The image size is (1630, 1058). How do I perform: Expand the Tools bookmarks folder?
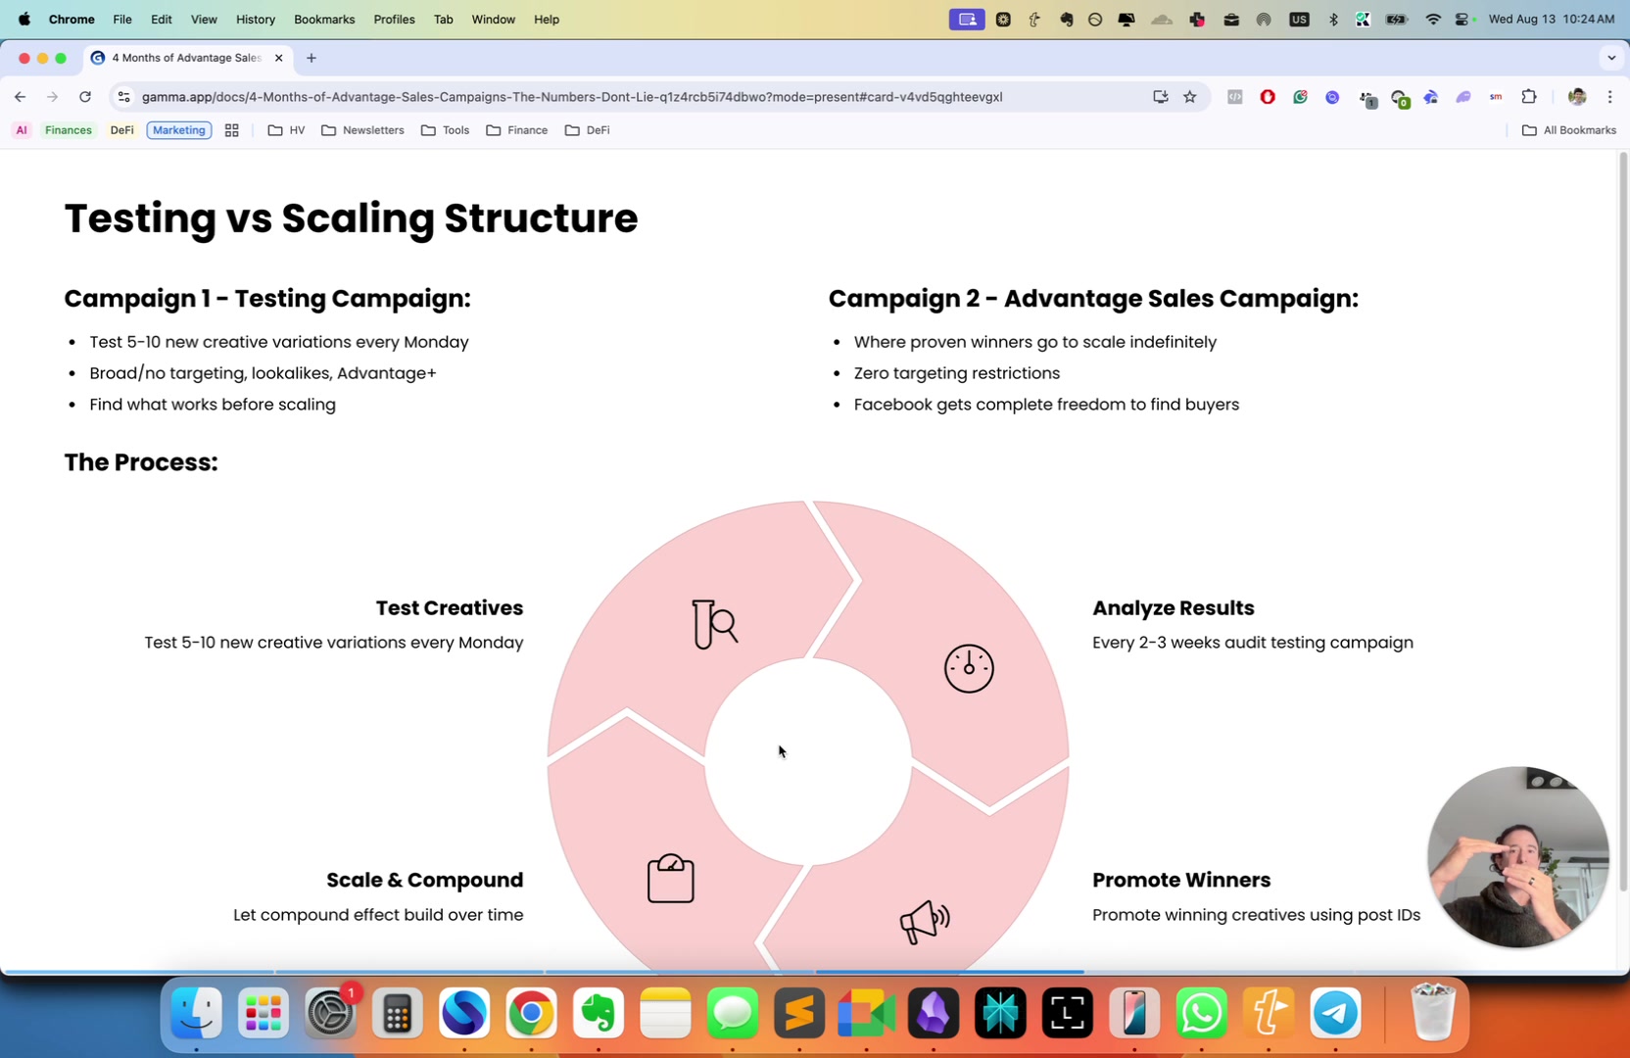(x=445, y=130)
